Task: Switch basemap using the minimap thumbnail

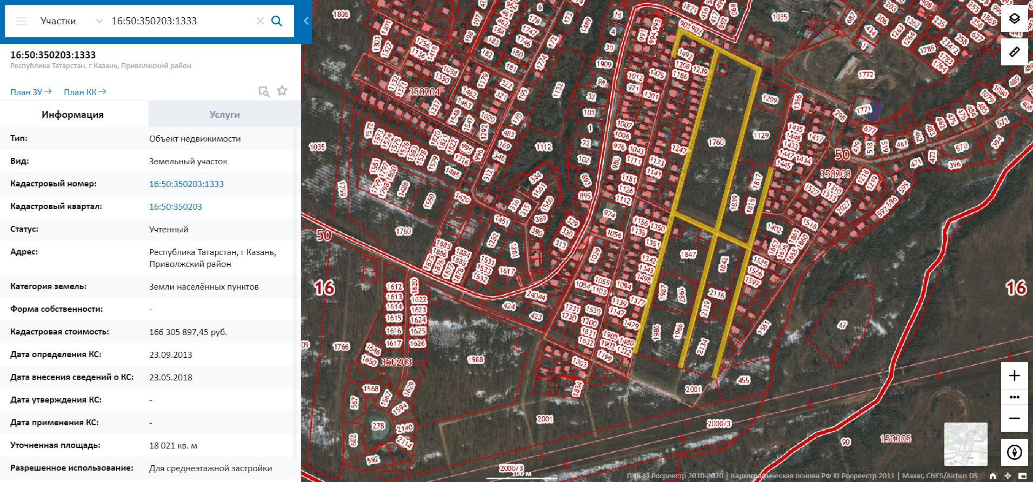Action: click(965, 443)
